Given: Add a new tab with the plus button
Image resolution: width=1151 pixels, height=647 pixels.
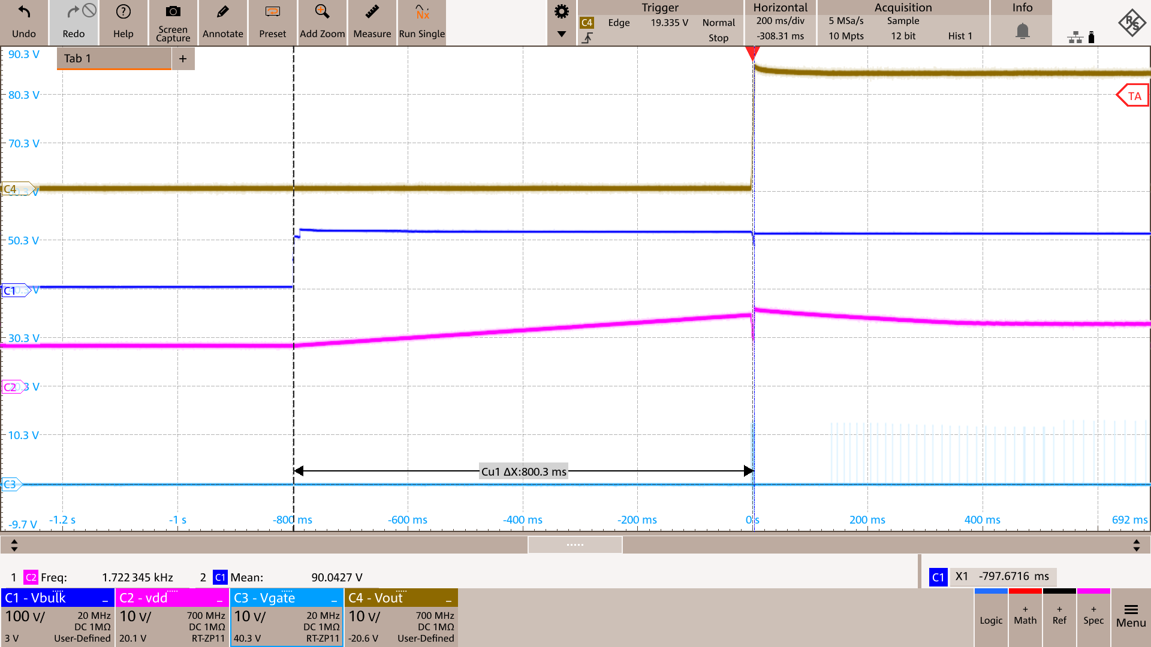Looking at the screenshot, I should 183,58.
